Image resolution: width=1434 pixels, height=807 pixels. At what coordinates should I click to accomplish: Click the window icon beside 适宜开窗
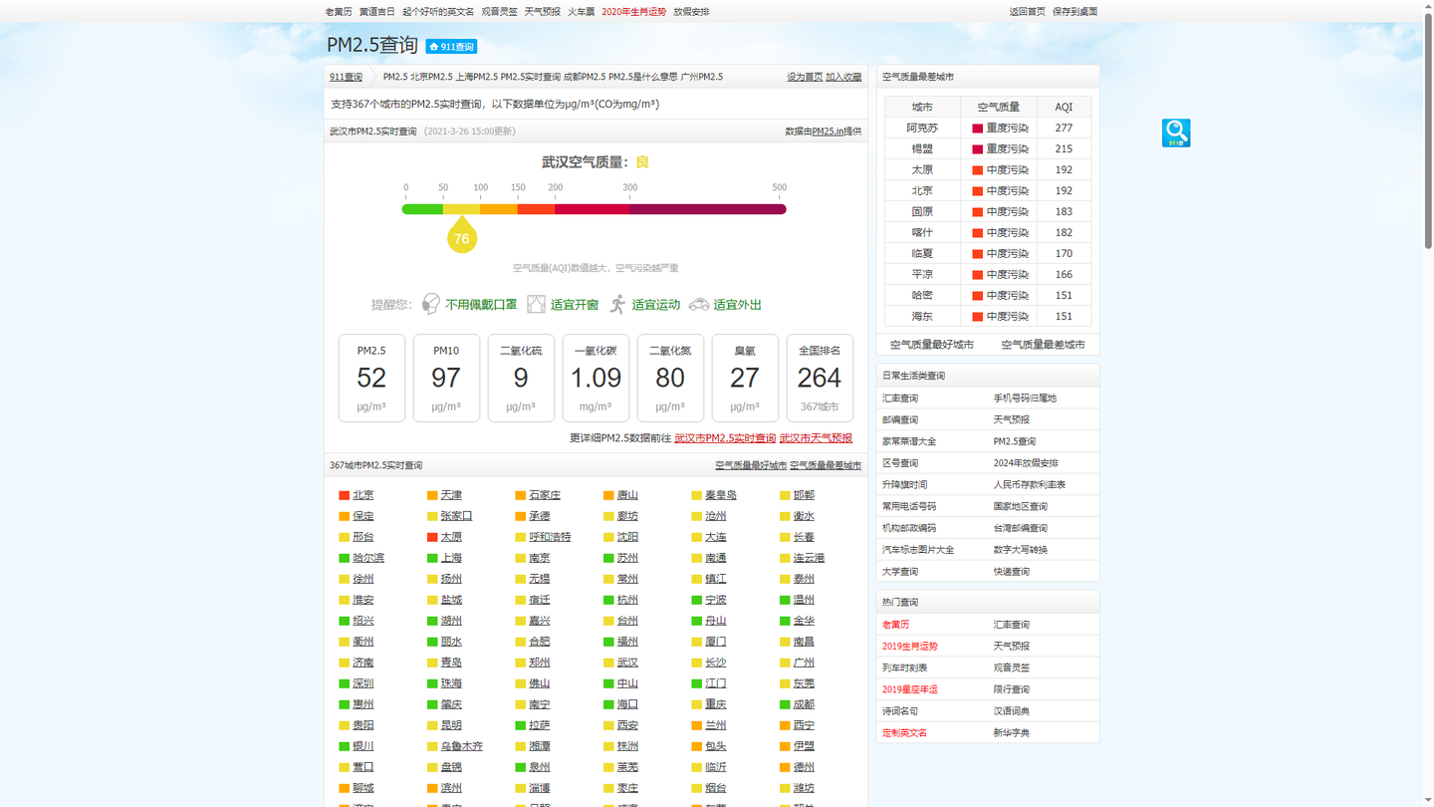click(536, 304)
